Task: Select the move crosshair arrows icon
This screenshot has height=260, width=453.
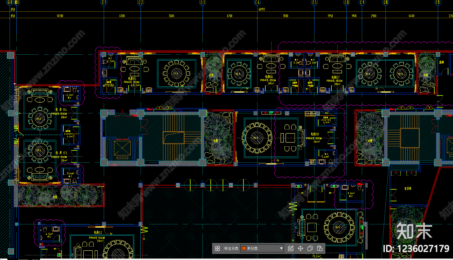Action: tap(300, 248)
